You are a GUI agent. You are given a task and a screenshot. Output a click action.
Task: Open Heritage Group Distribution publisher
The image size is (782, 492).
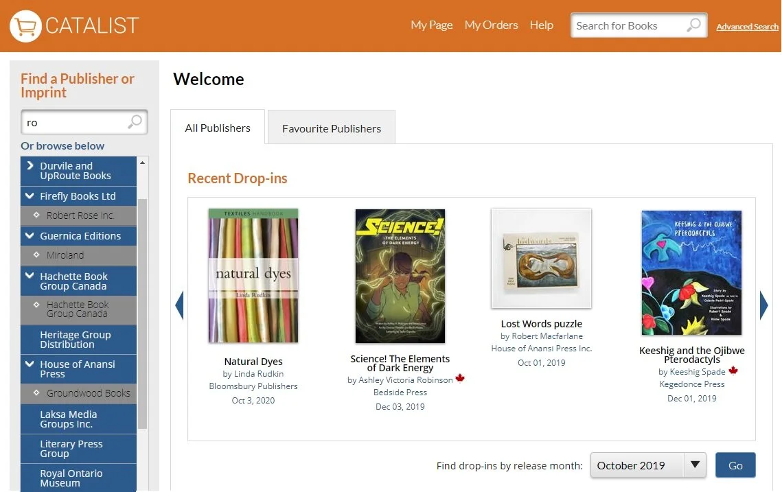[78, 340]
